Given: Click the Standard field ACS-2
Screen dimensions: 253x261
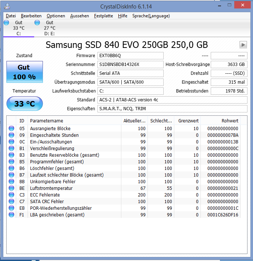Looking at the screenshot, I should point(172,100).
